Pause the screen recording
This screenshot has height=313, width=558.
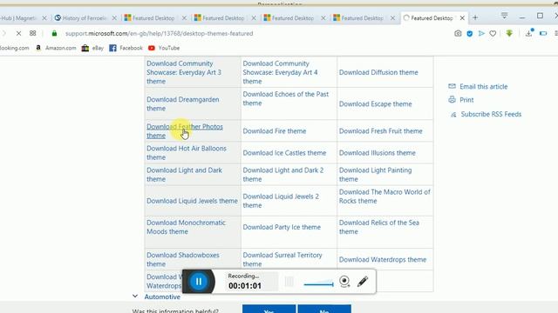199,282
